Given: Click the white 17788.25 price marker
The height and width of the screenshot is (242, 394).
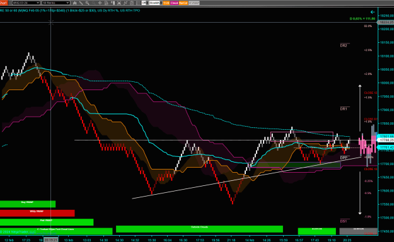Looking at the screenshot, I should pos(386,140).
